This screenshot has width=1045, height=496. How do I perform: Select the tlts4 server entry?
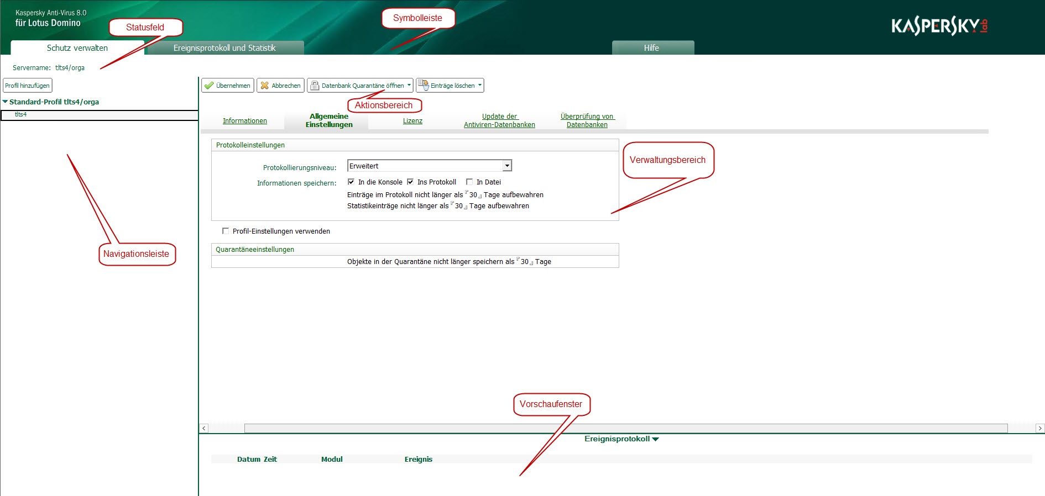(x=21, y=115)
